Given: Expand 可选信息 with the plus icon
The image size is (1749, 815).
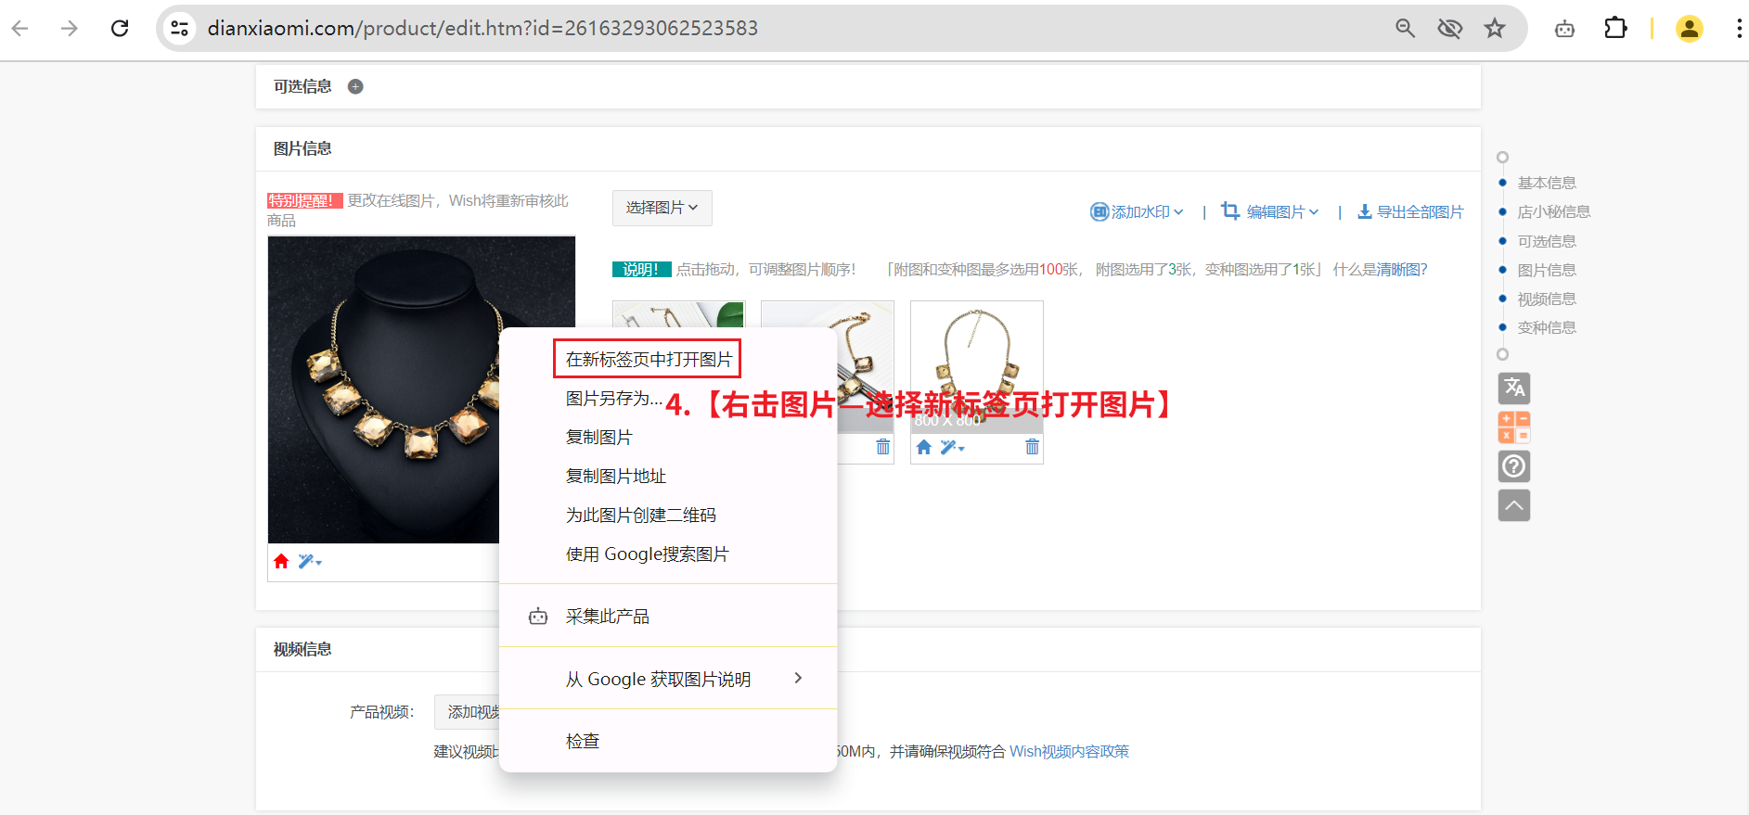Looking at the screenshot, I should point(355,86).
